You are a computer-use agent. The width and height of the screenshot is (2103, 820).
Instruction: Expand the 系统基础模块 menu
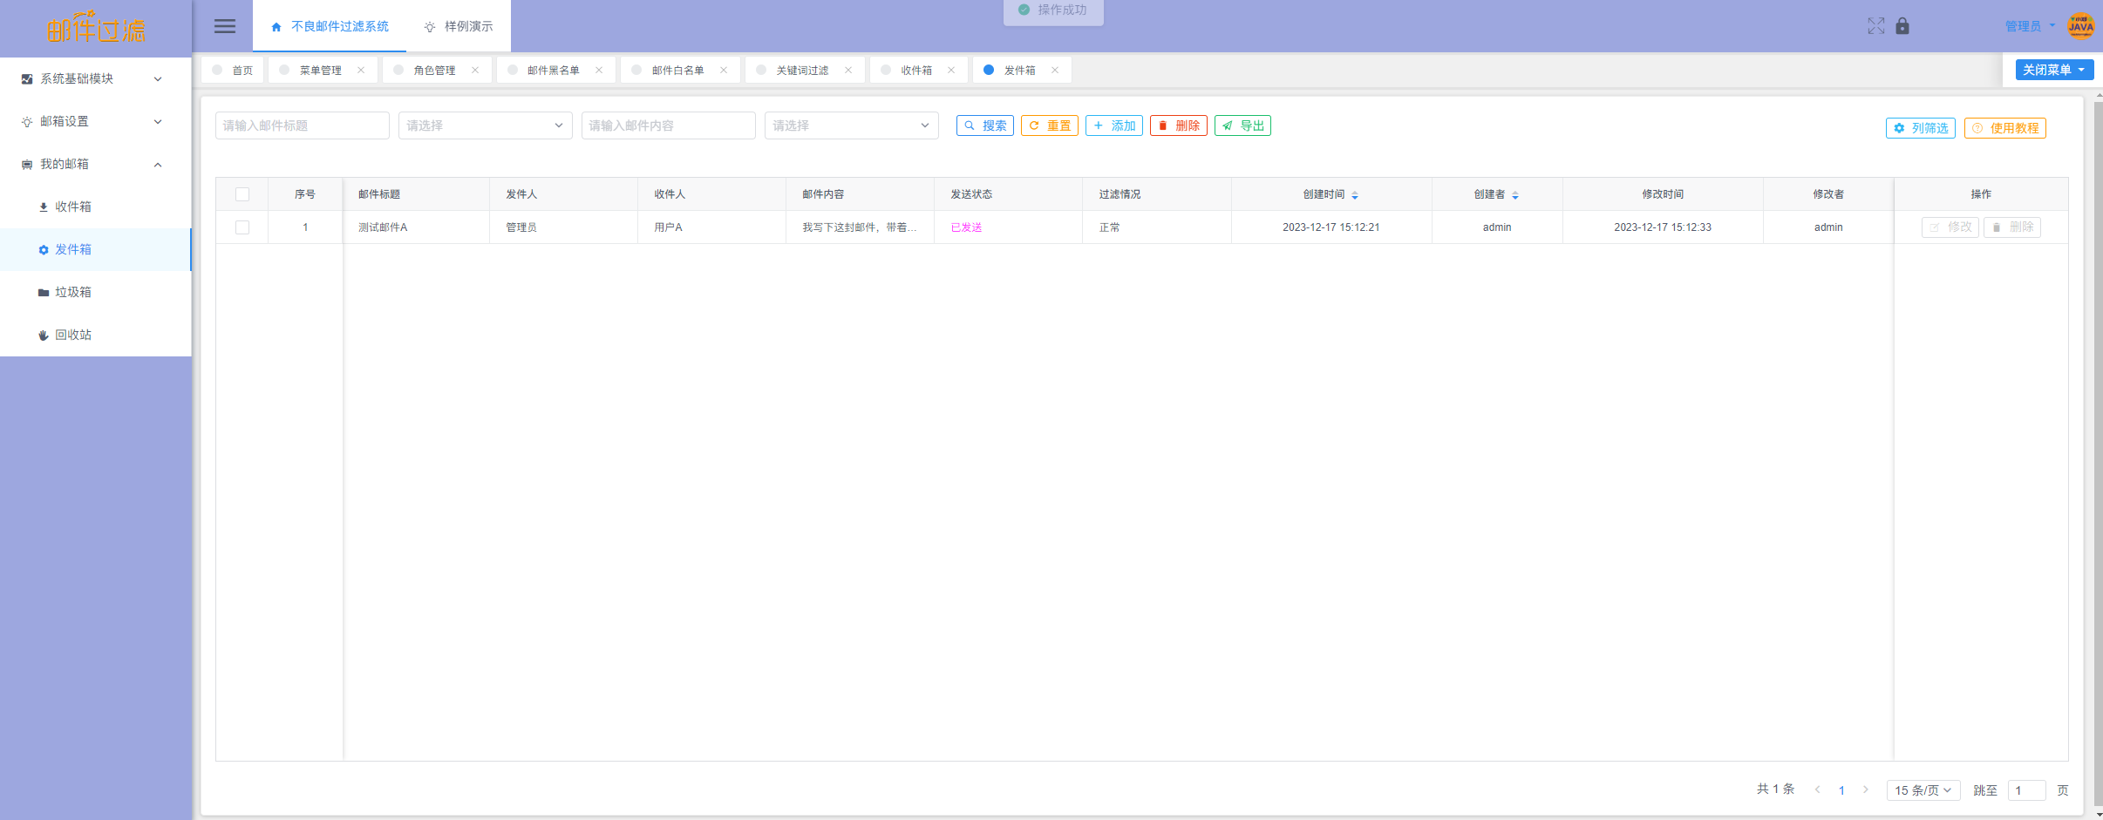click(x=95, y=78)
